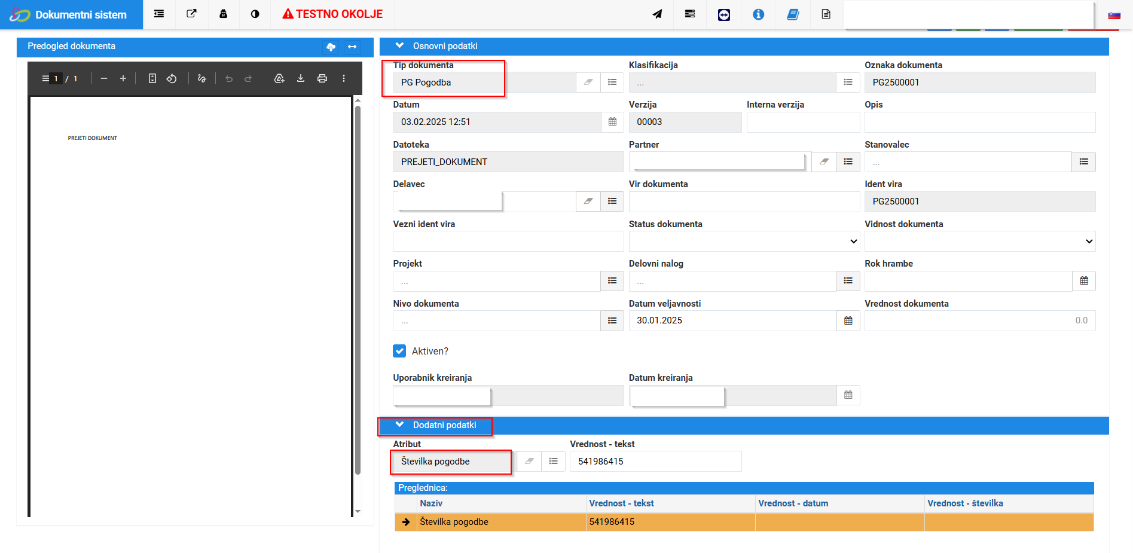Open Datum veljavnosti calendar picker
The height and width of the screenshot is (553, 1133).
[848, 321]
